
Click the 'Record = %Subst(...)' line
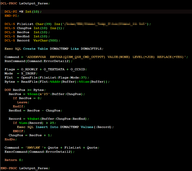49,119
